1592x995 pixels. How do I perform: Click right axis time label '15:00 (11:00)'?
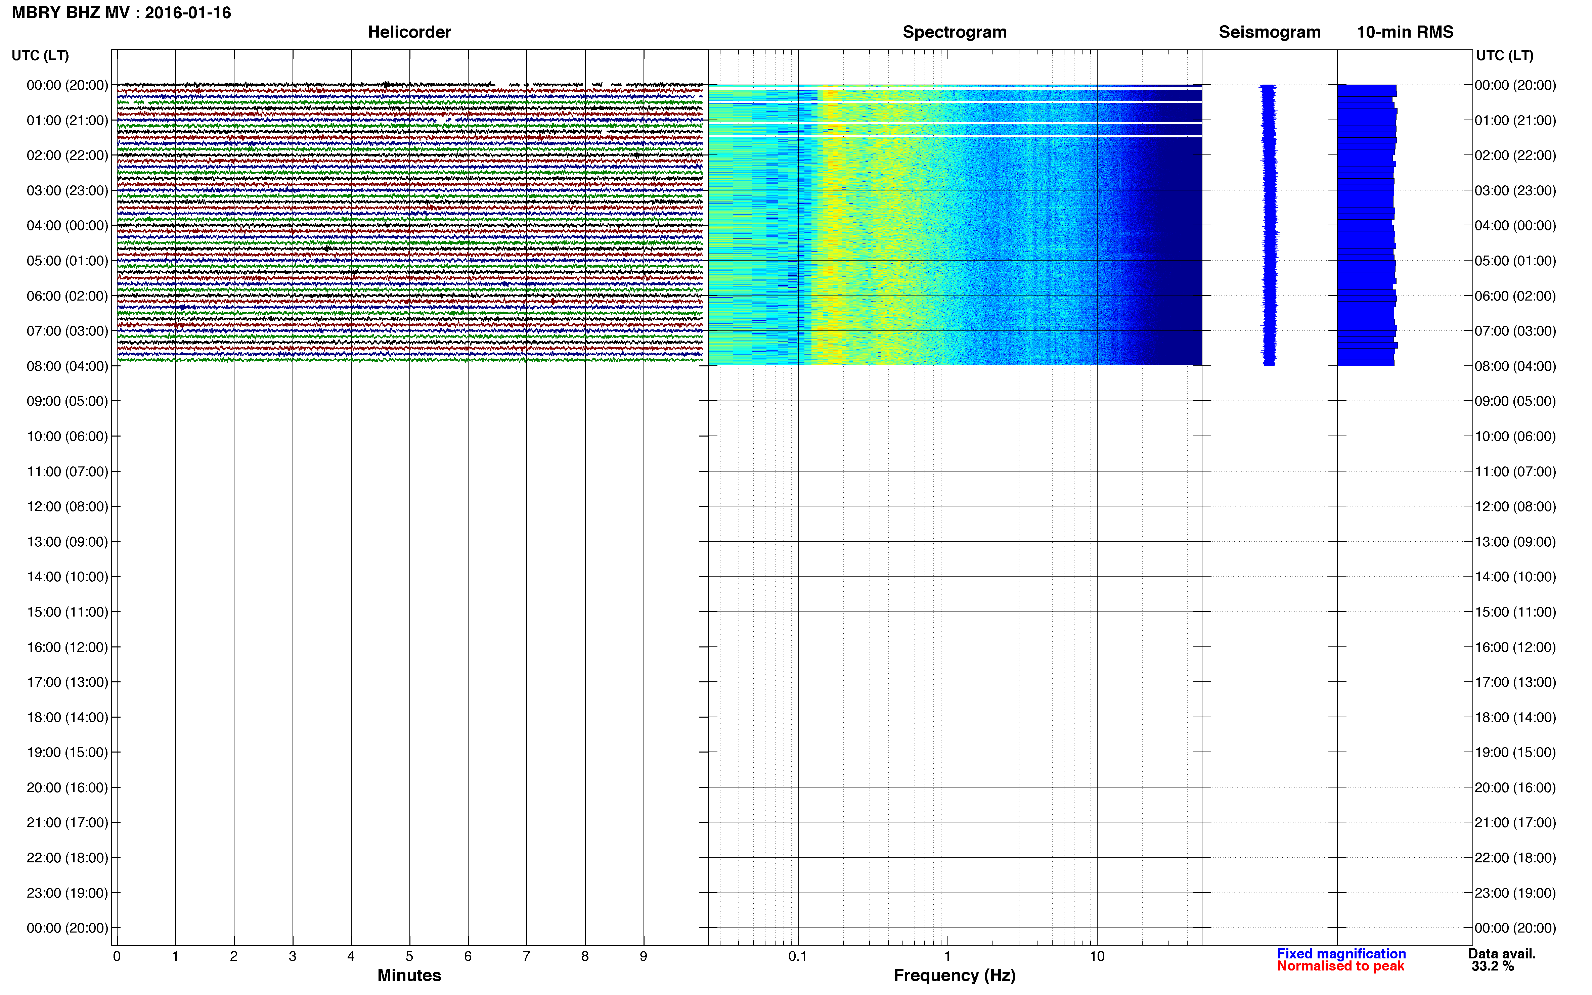click(1515, 612)
